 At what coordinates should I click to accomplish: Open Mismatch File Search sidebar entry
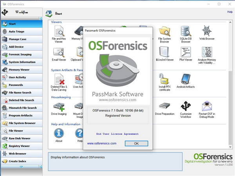[x=22, y=108]
